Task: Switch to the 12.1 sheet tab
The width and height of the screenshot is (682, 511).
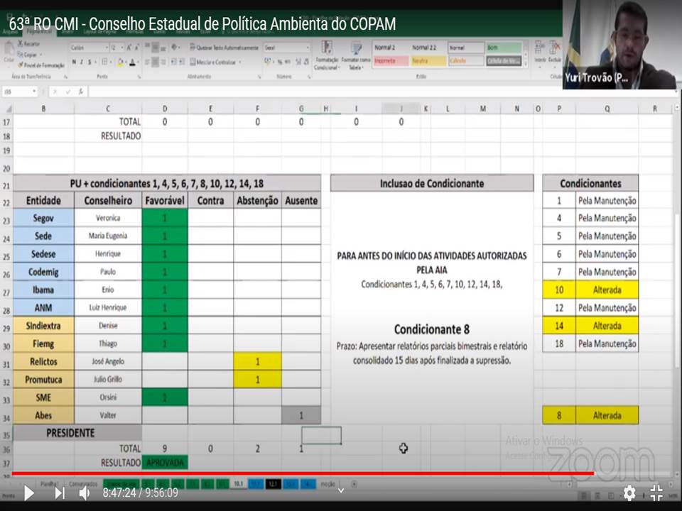Action: [x=274, y=483]
